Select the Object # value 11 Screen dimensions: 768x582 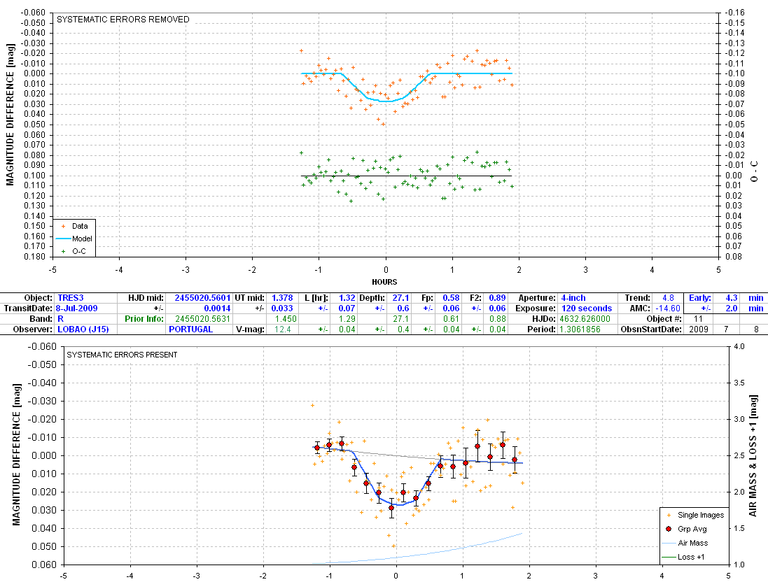(x=698, y=319)
